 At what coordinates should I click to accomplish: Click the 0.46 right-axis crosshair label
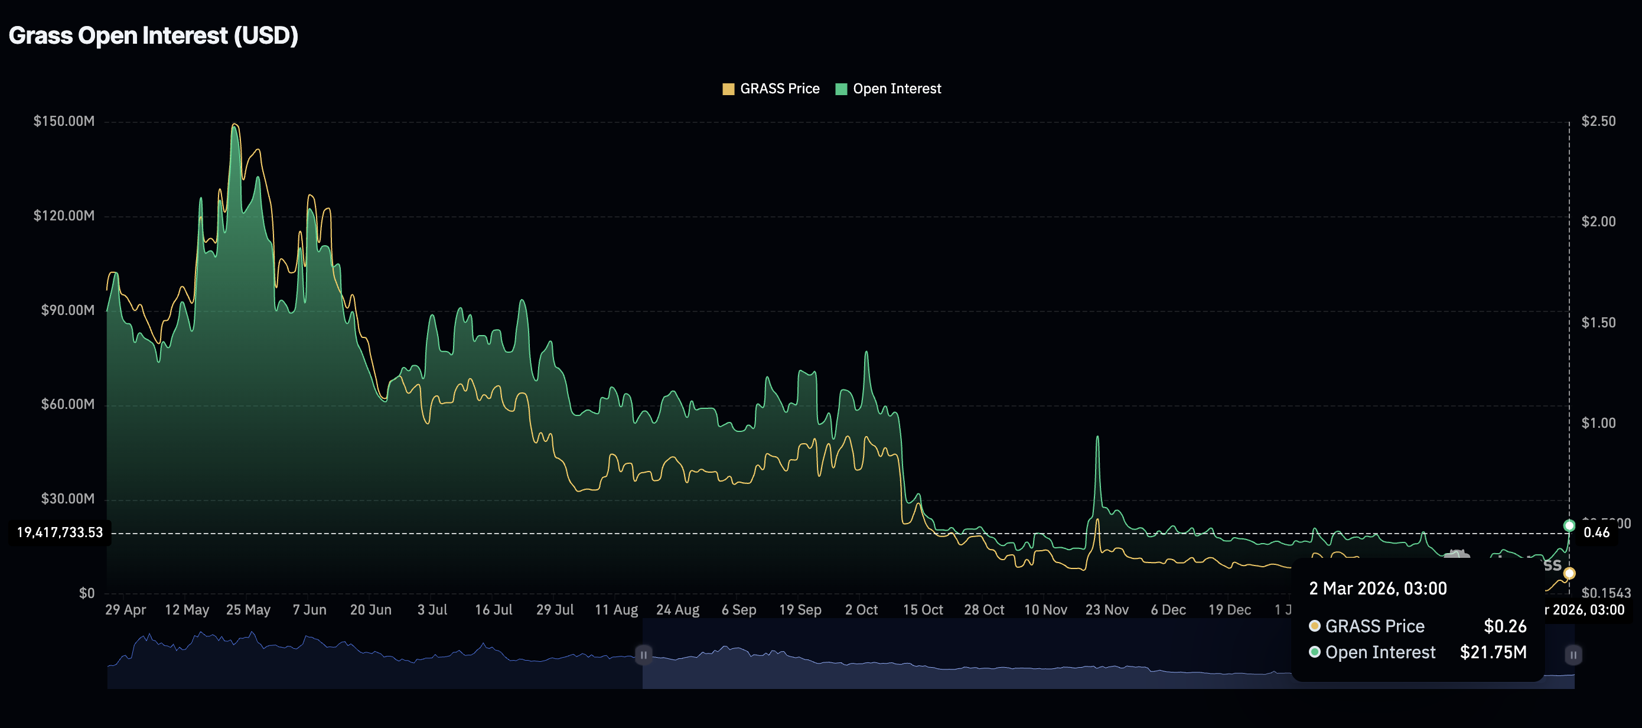(x=1596, y=532)
